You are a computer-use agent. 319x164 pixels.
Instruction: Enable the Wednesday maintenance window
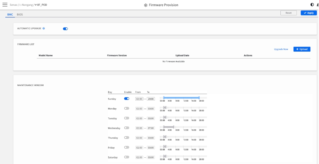point(126,128)
